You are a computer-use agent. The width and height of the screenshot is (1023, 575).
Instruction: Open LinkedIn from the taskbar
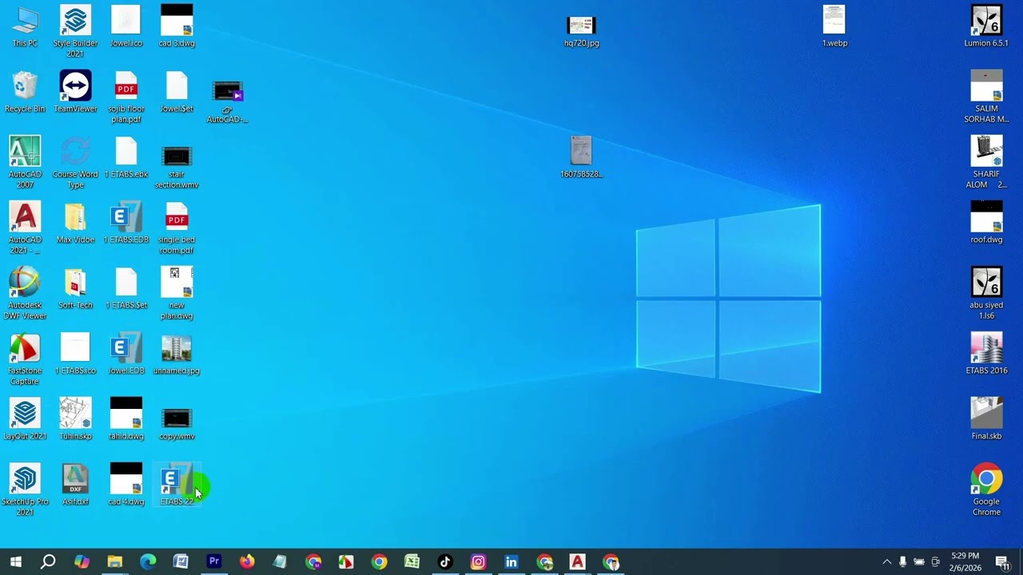(511, 562)
